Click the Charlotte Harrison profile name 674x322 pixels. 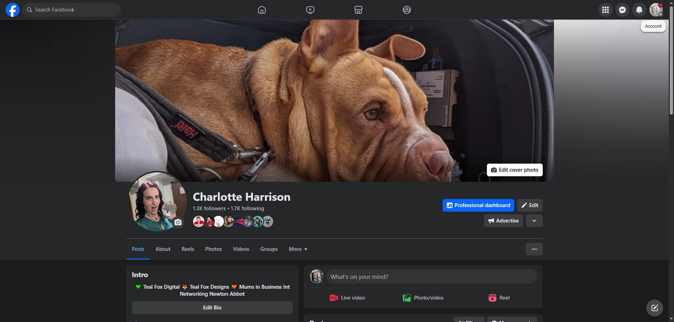click(x=242, y=197)
